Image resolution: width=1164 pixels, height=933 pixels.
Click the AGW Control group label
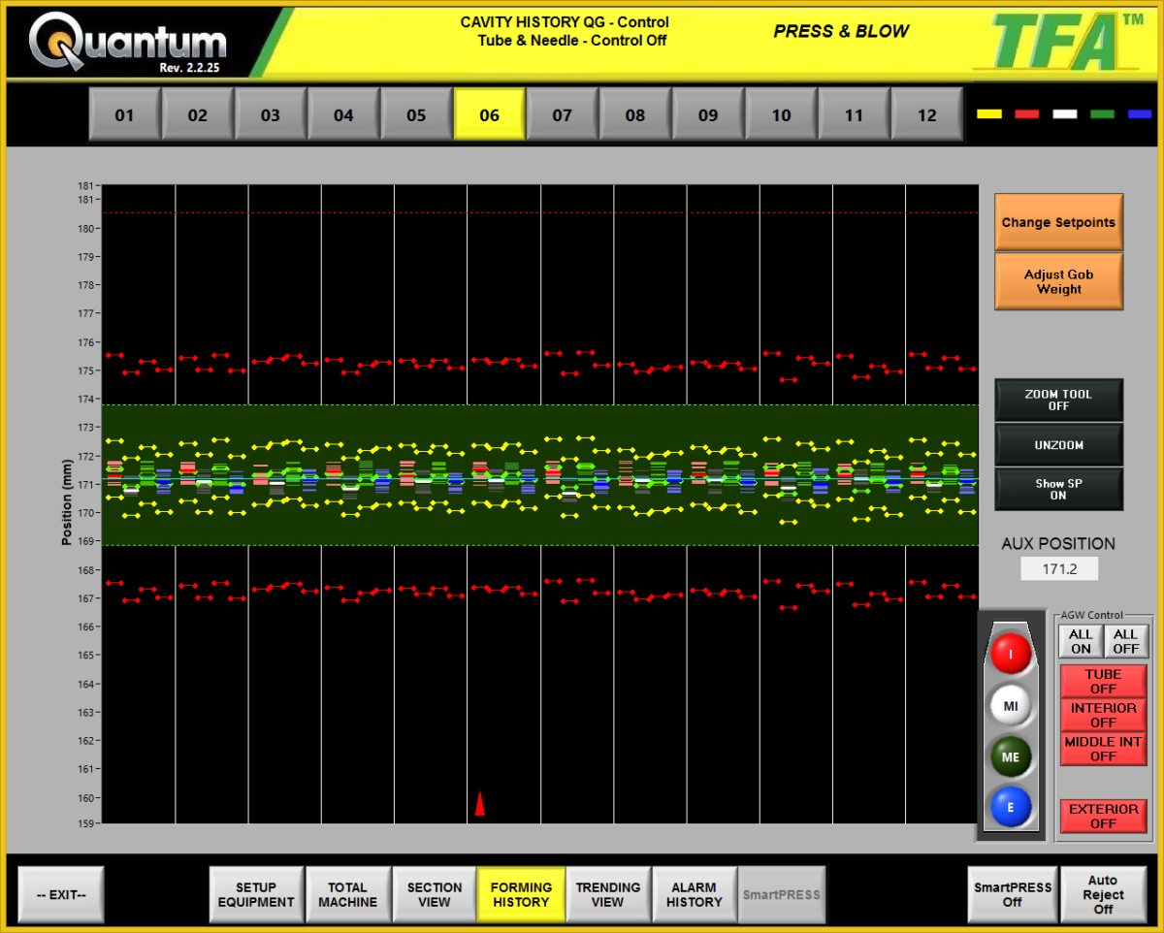point(1091,615)
